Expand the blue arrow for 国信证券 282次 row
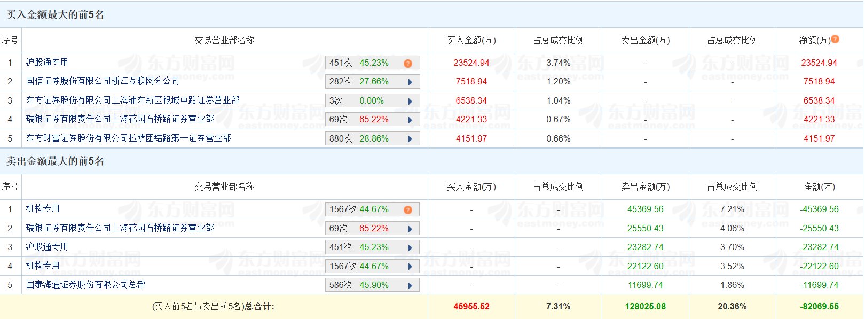This screenshot has width=865, height=319. tap(410, 82)
